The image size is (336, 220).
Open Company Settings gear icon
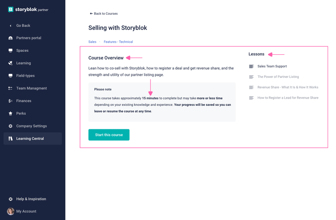click(10, 126)
